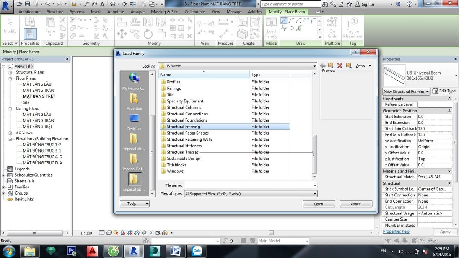Open the Massing & Site ribbon tab
Image resolution: width=459 pixels, height=258 pixels.
pos(164,12)
